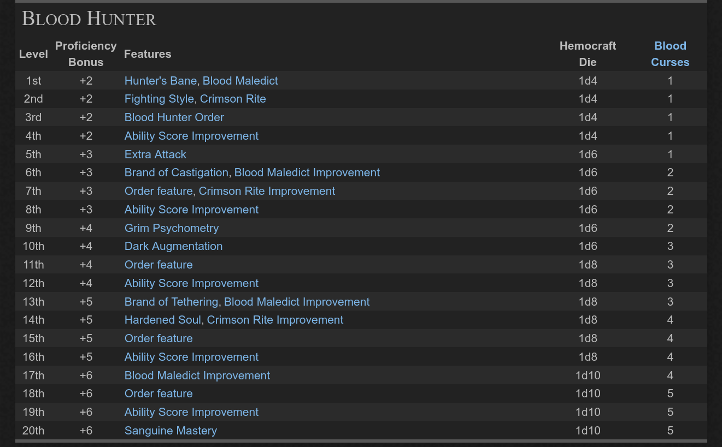Select the Fighting Style link
This screenshot has height=447, width=722.
(x=159, y=99)
